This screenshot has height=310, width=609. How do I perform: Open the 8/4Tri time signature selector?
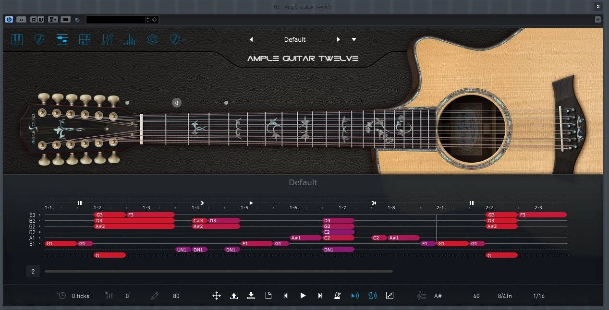click(x=505, y=296)
